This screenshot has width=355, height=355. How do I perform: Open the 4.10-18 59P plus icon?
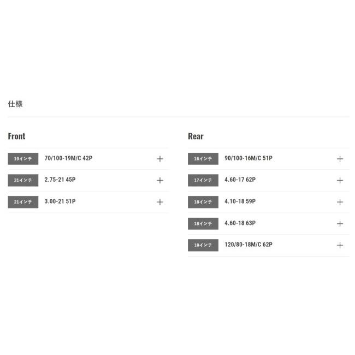(340, 202)
